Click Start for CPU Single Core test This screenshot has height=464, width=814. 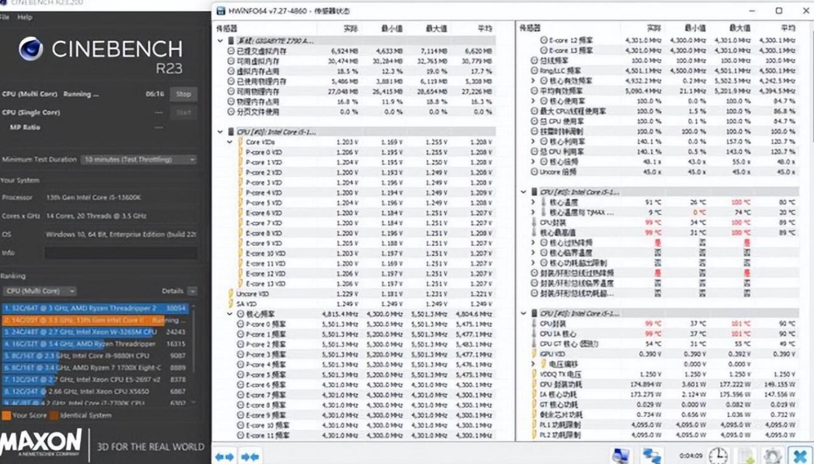pyautogui.click(x=183, y=113)
